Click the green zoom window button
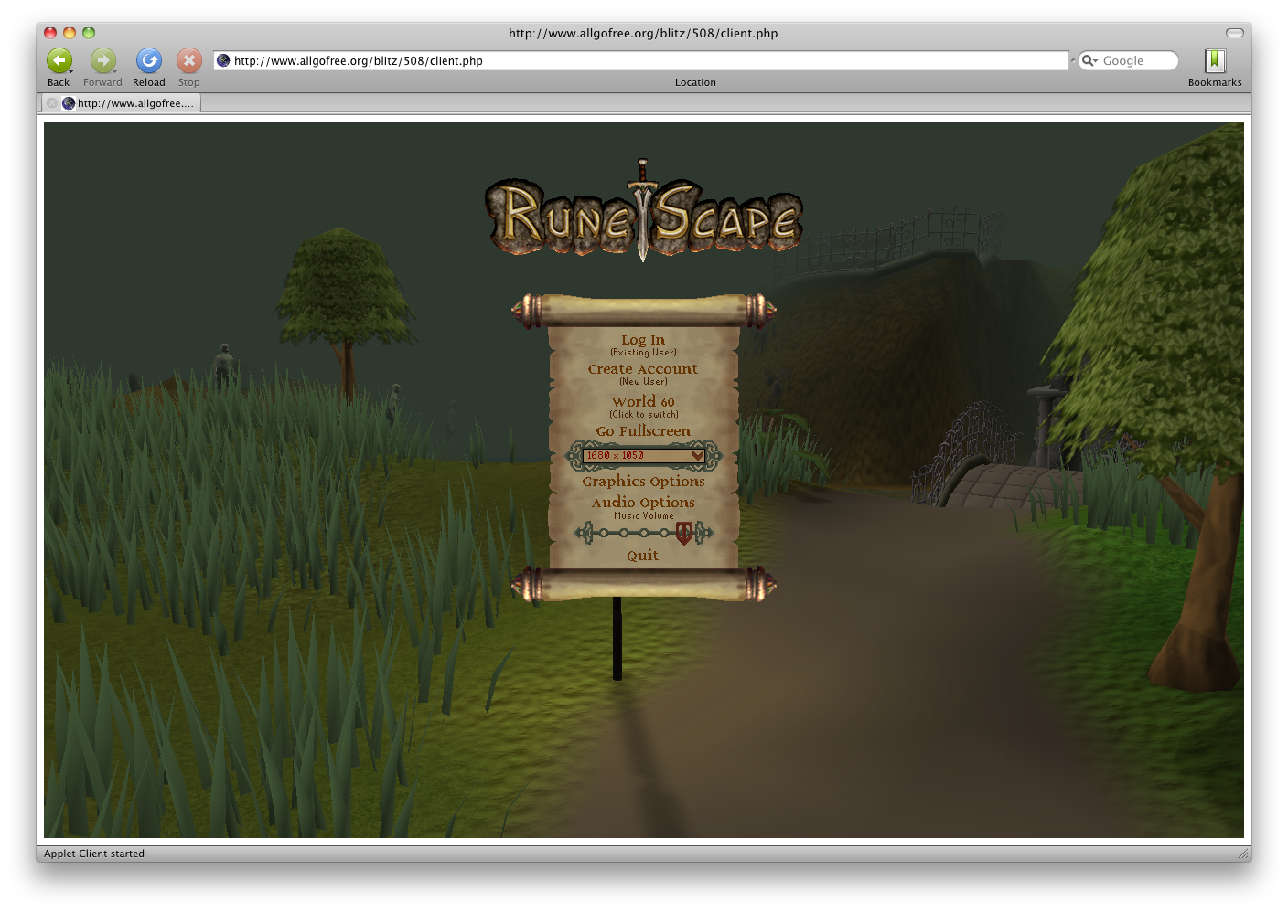The height and width of the screenshot is (912, 1288). pyautogui.click(x=89, y=33)
